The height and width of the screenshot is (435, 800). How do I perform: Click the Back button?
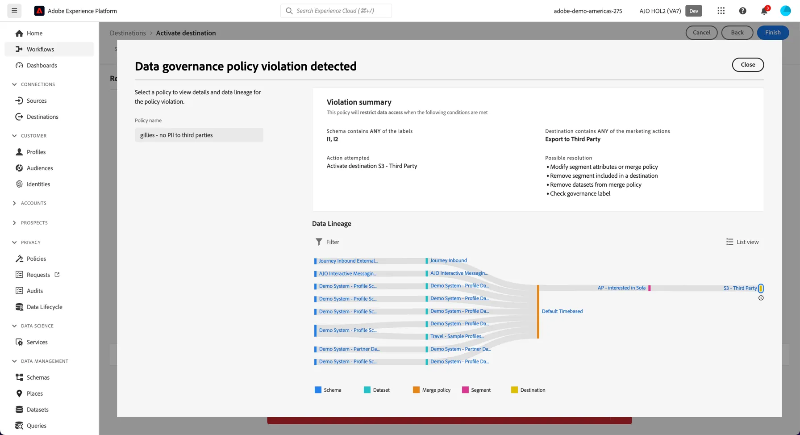(x=737, y=33)
